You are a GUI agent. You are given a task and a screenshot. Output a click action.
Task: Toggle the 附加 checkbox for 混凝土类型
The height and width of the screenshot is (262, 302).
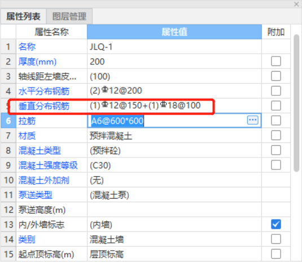[276, 150]
